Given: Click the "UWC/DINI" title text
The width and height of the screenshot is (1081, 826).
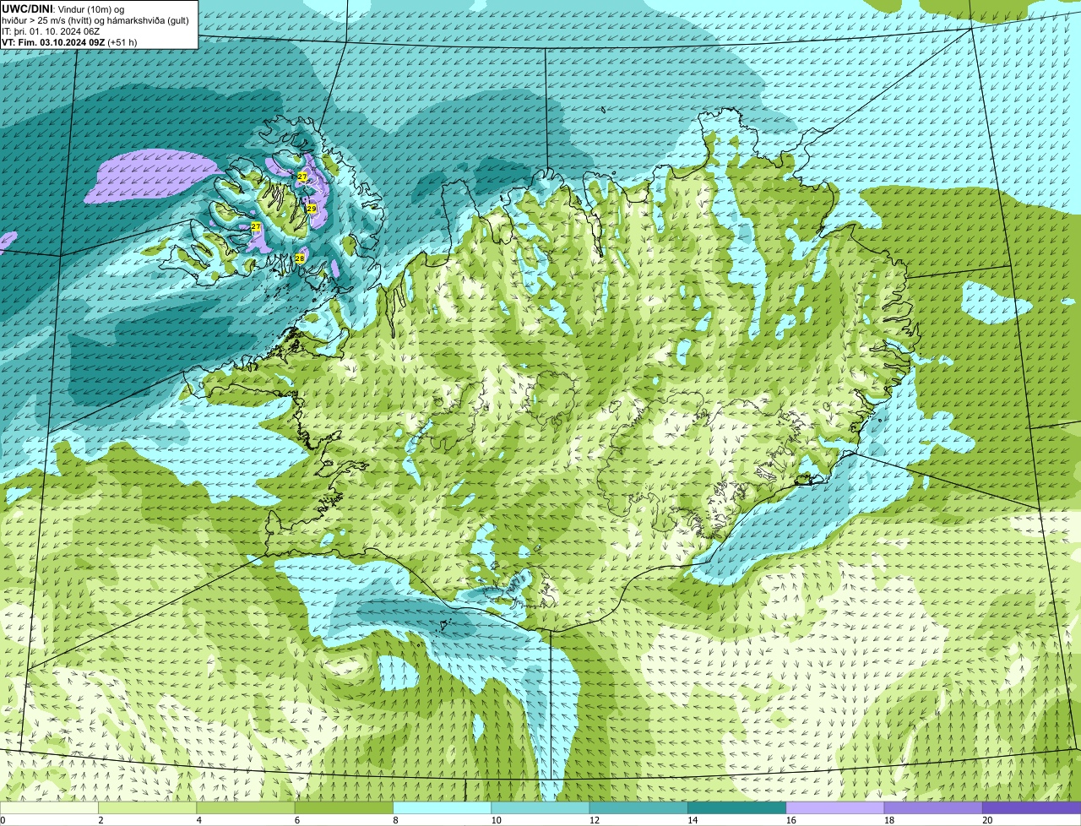Looking at the screenshot, I should 27,9.
